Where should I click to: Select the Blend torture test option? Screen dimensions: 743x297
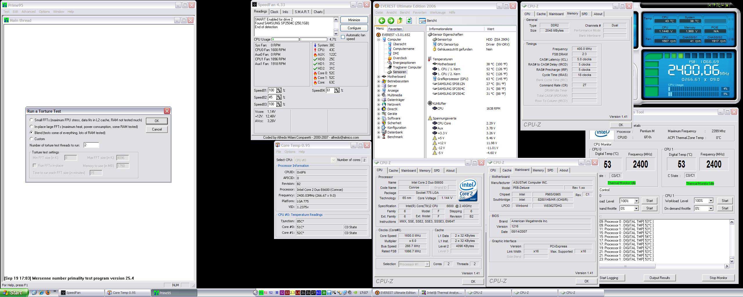31,133
